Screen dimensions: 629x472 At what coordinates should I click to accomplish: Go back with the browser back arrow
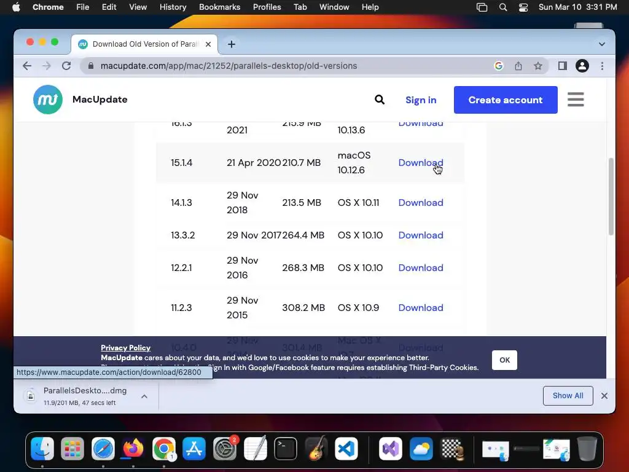click(27, 66)
